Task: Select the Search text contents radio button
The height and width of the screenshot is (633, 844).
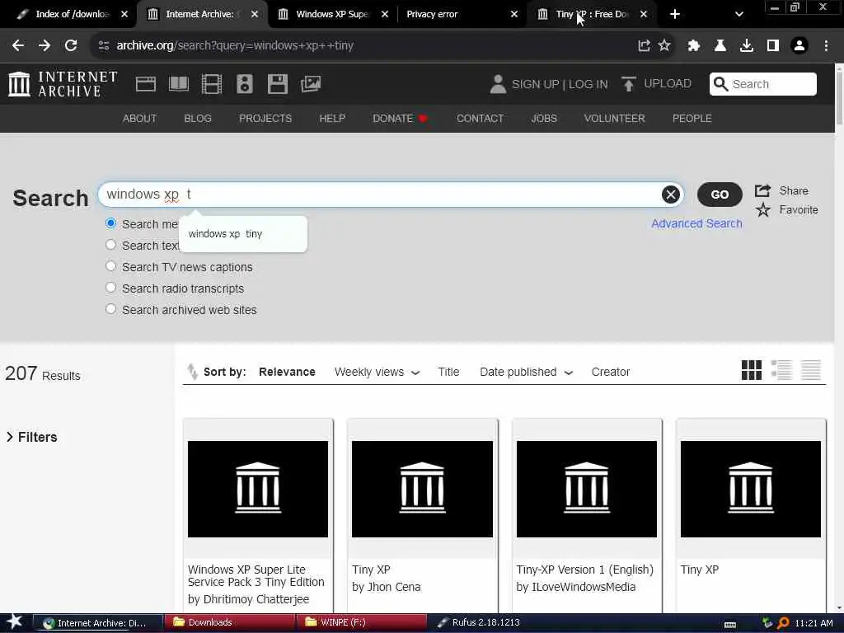Action: (111, 245)
